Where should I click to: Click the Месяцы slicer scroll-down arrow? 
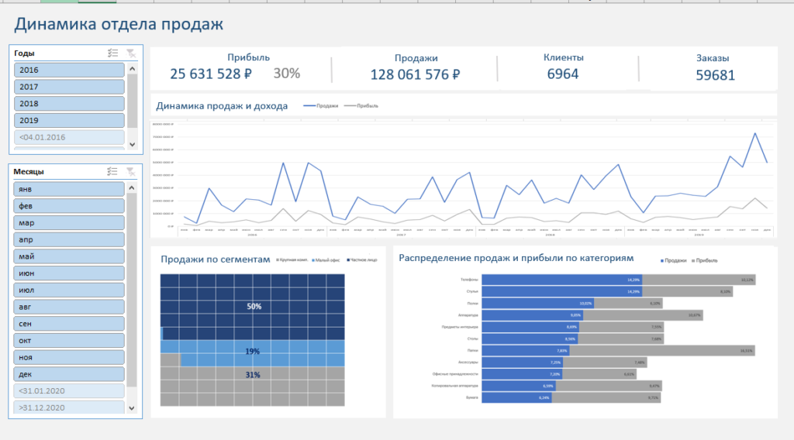point(133,407)
